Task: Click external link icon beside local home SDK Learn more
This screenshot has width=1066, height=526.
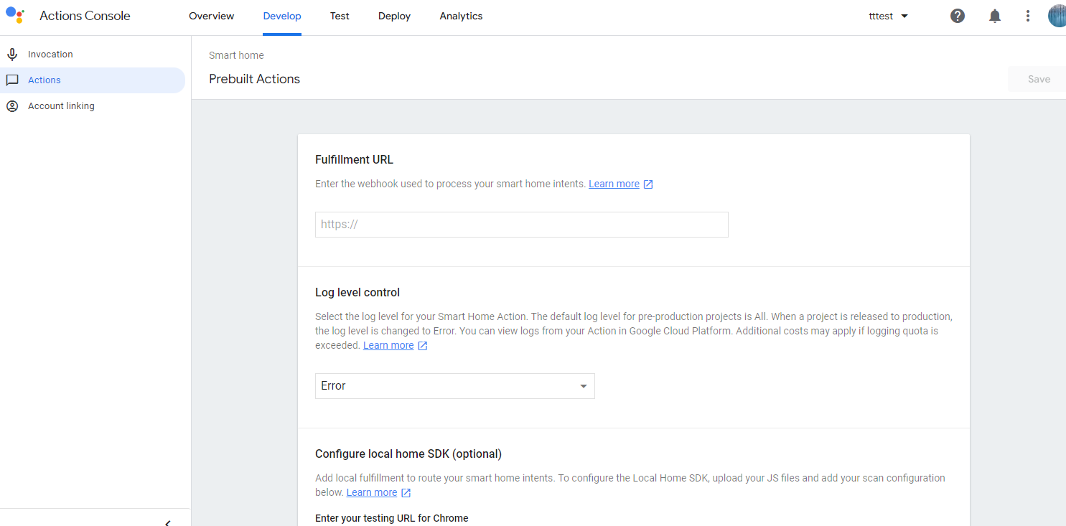Action: [406, 493]
